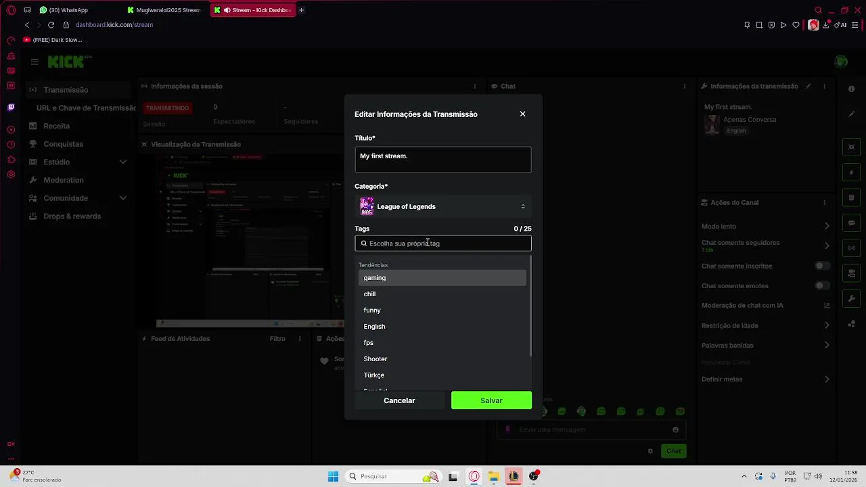Open Chat panel options menu

(x=685, y=87)
